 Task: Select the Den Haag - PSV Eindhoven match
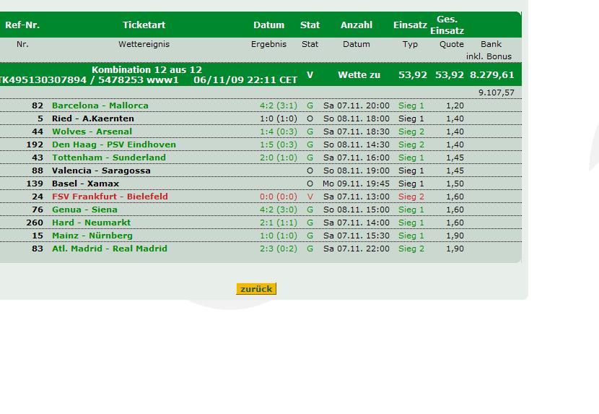[114, 145]
